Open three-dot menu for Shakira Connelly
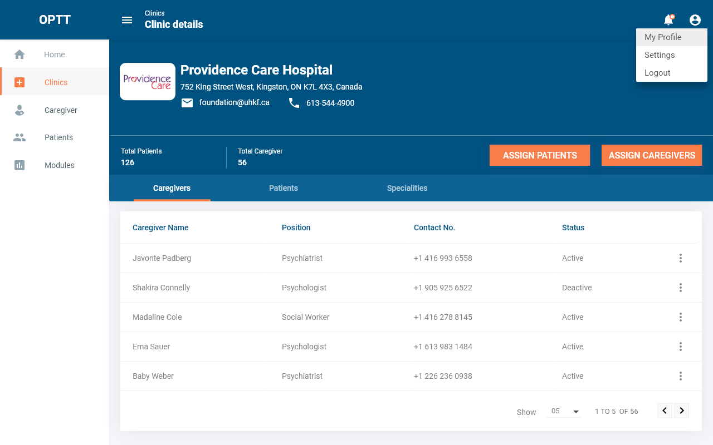The width and height of the screenshot is (713, 445). click(680, 288)
